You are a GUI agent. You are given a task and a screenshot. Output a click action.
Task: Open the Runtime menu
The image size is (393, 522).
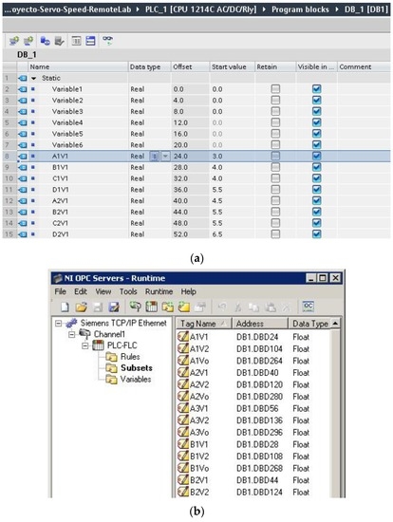coord(159,291)
